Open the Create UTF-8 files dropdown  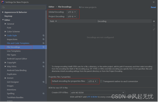(98, 93)
